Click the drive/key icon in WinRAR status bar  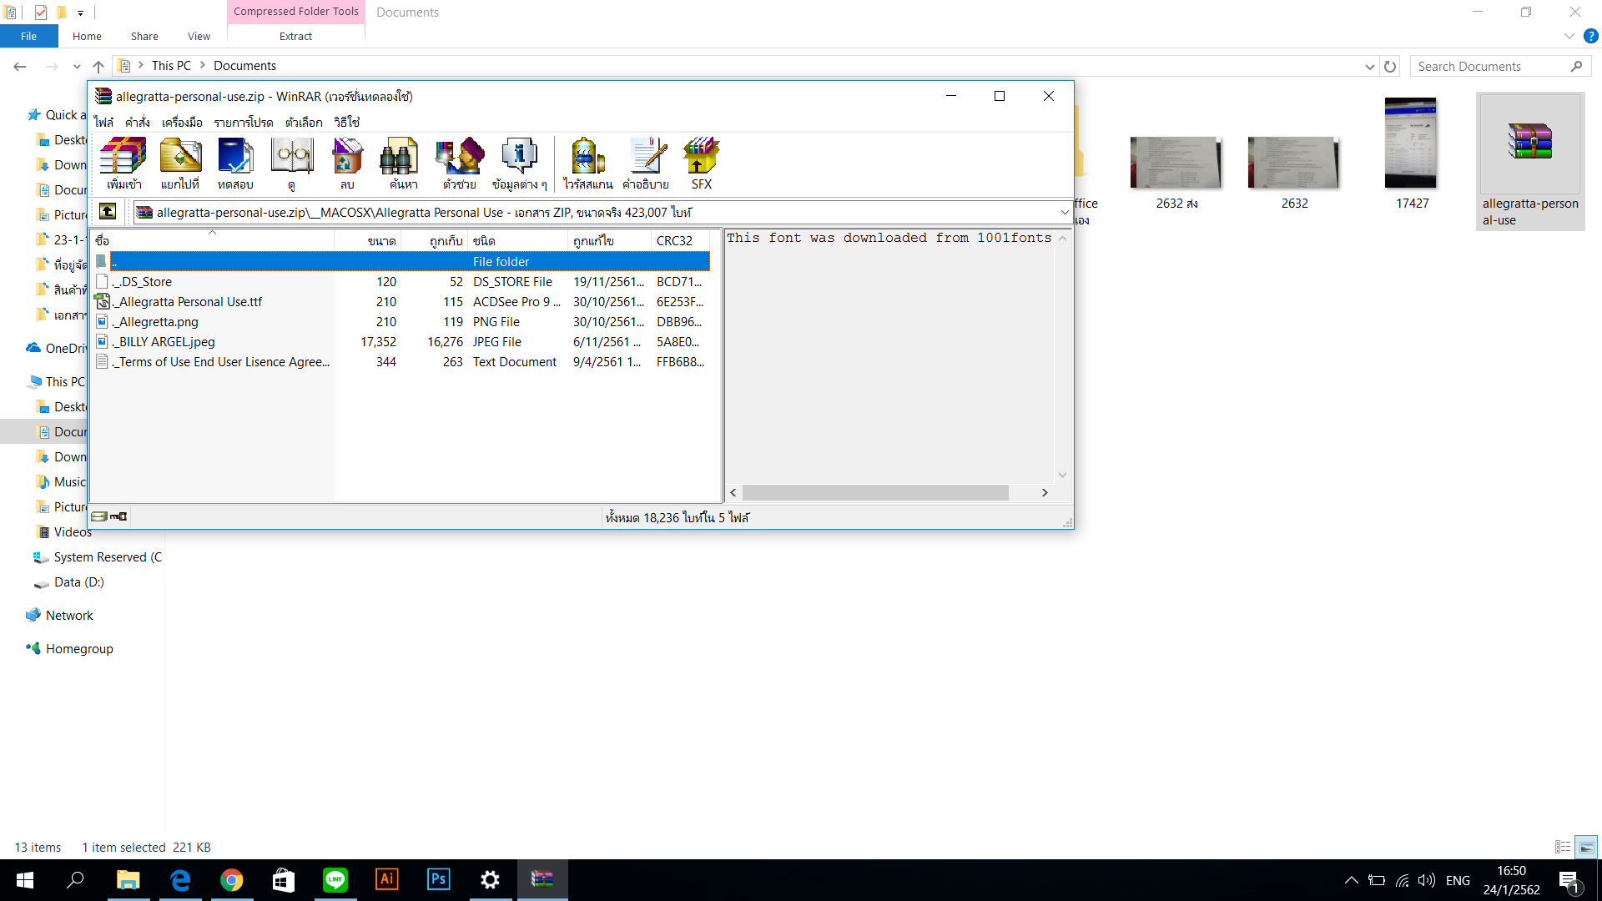point(109,516)
